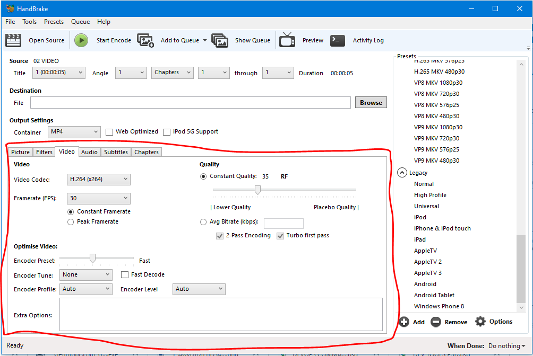Screen dimensions: 533x356
Task: Click the HandBrake app icon in title bar
Action: (x=10, y=8)
